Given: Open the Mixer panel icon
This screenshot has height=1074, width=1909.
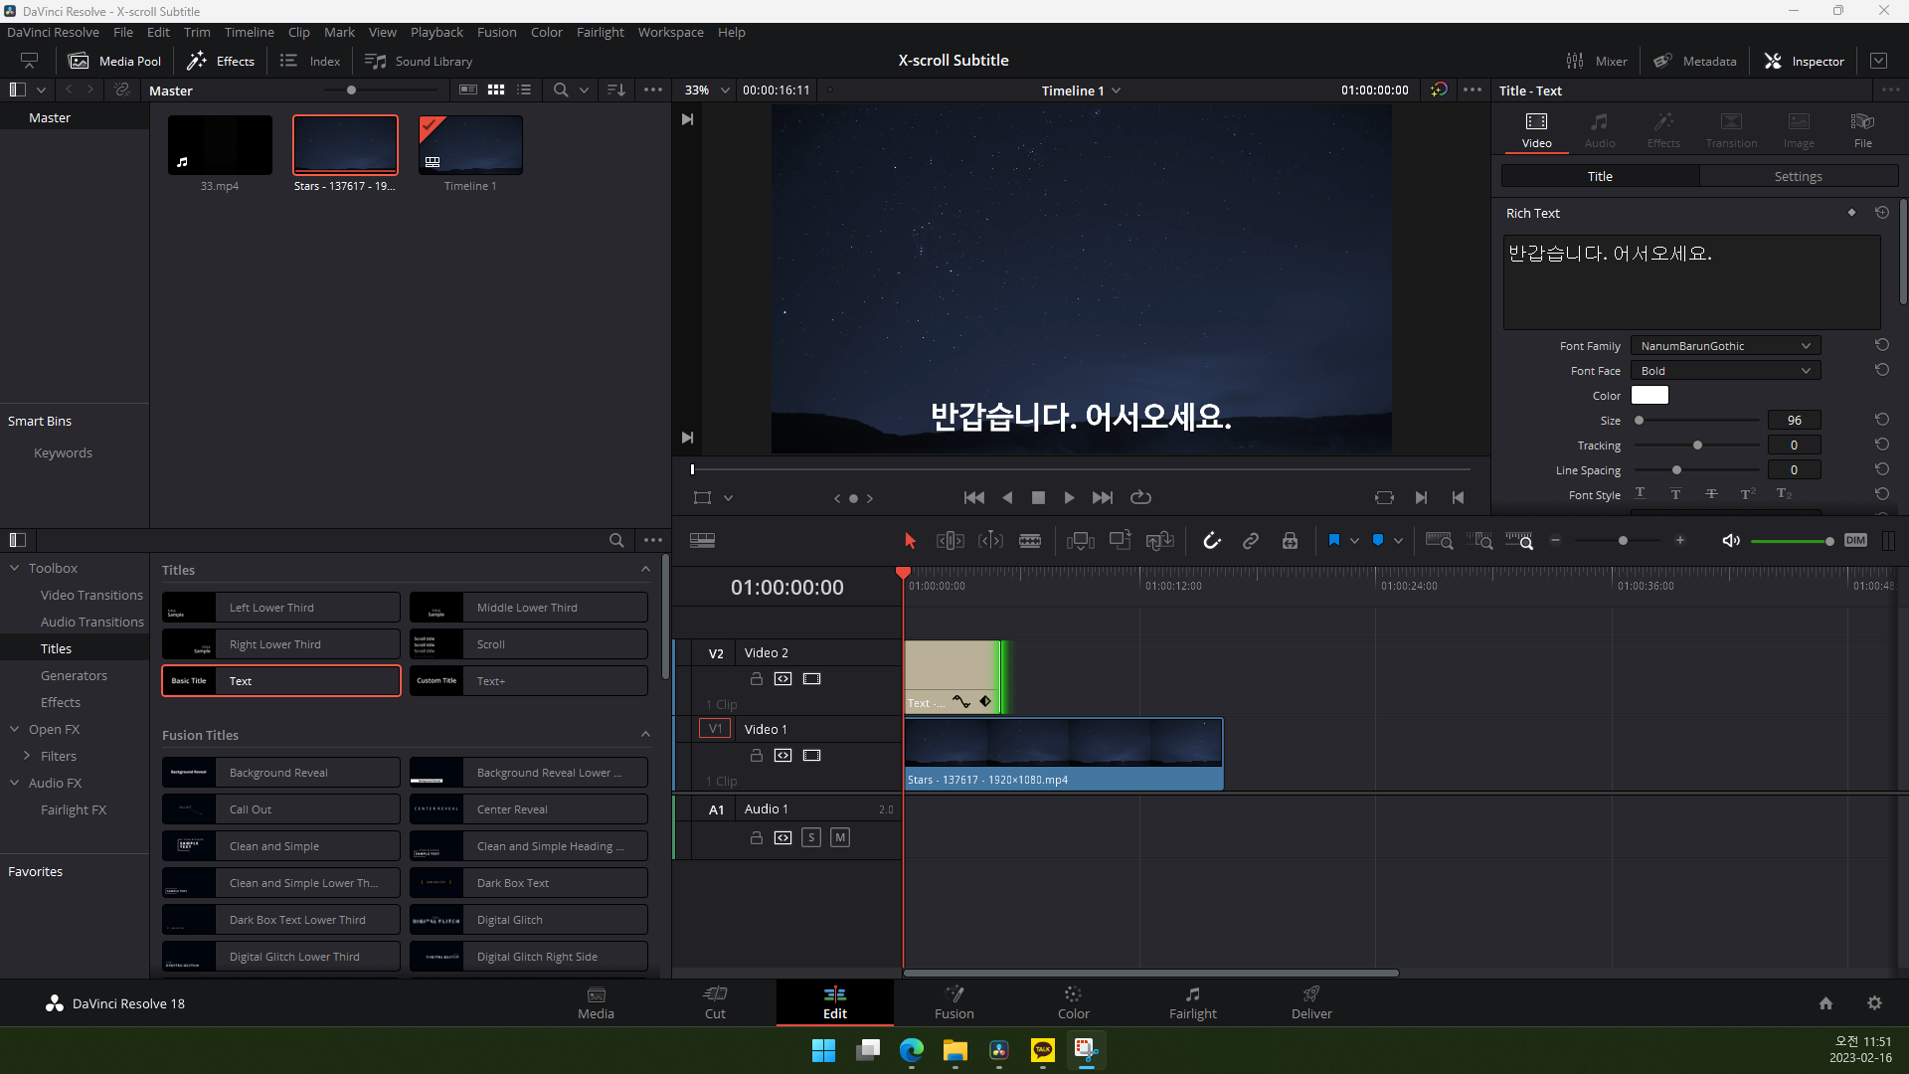Looking at the screenshot, I should click(1597, 61).
